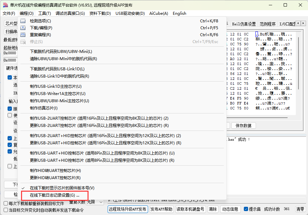Choose 清除U8W/U8W-Mini中的脱机代码(R)
Screen dimensions: 308x215
(122, 59)
